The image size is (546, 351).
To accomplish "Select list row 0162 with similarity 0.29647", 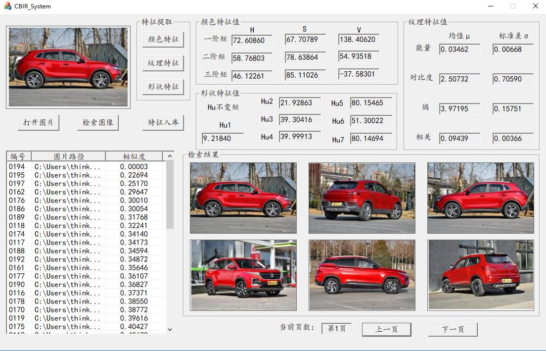I will [86, 192].
